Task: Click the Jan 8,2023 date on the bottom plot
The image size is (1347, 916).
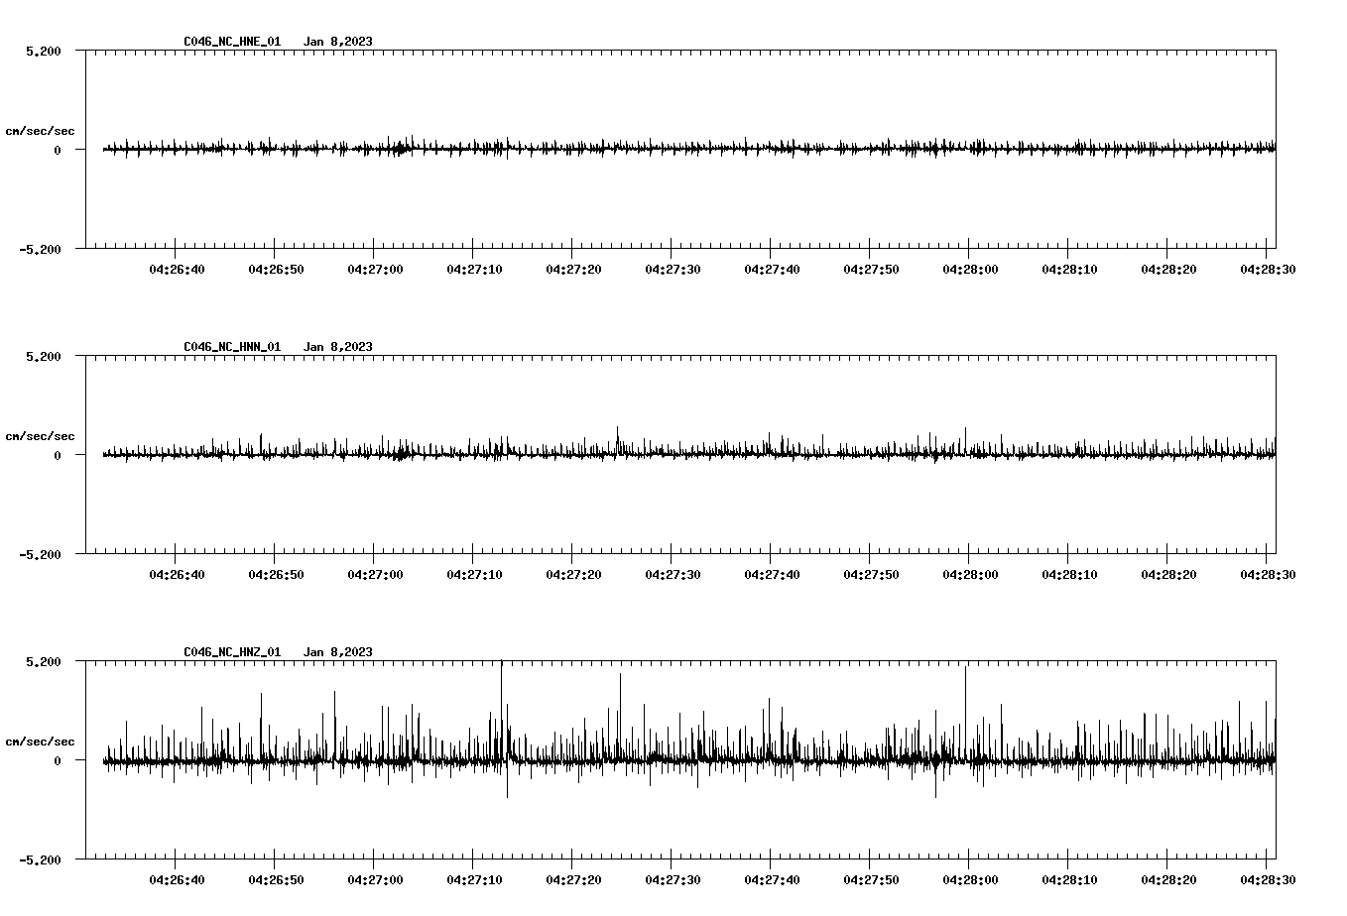Action: pos(339,652)
